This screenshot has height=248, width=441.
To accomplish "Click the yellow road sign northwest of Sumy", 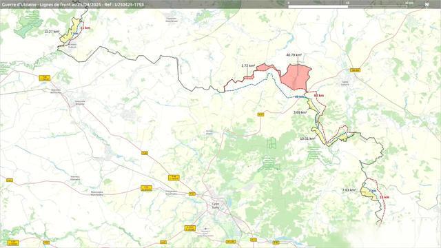I will 174,178.
